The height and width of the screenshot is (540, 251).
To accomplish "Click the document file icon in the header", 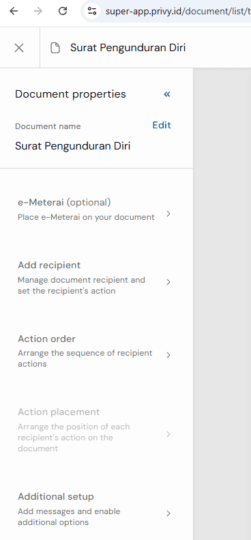I will (55, 48).
